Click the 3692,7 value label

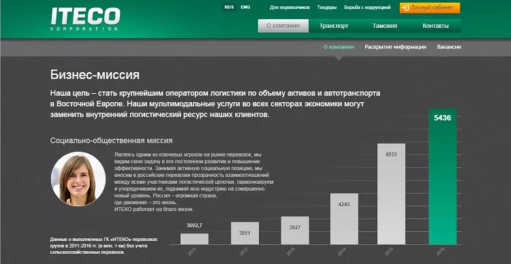pos(194,225)
